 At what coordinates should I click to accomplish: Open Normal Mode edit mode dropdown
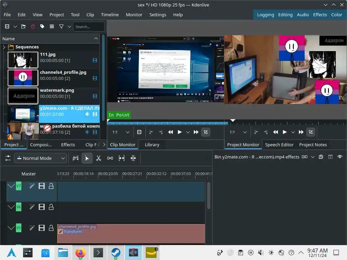[41, 158]
